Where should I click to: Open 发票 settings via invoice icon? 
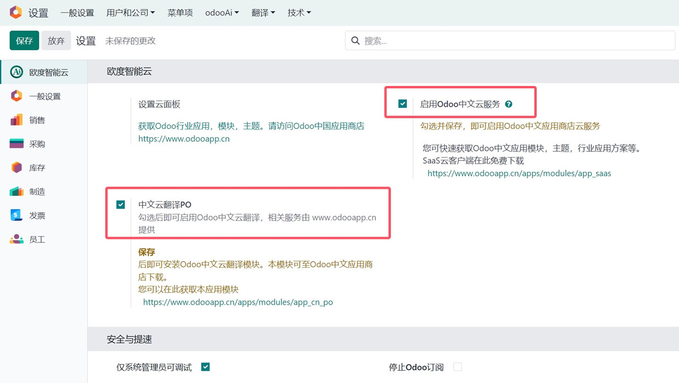click(17, 215)
